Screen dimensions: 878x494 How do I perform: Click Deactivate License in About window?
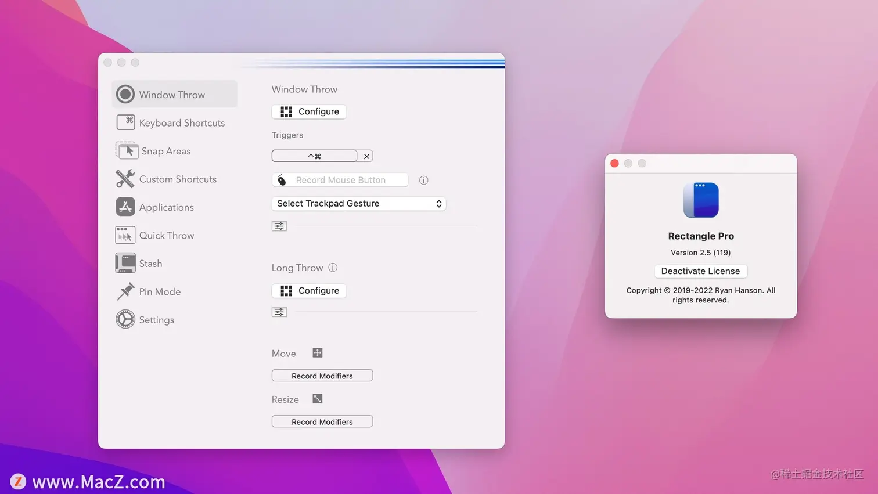click(700, 271)
